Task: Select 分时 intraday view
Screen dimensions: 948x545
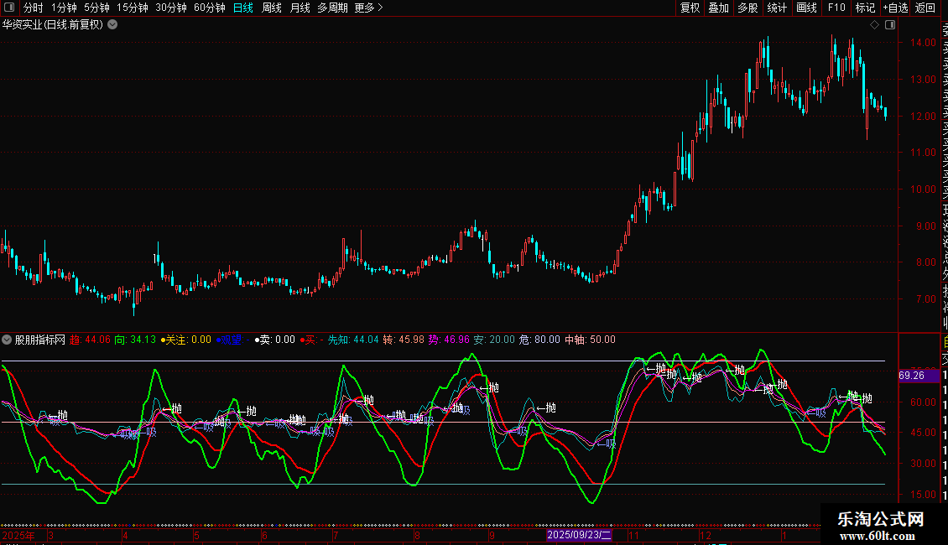Action: [x=33, y=8]
